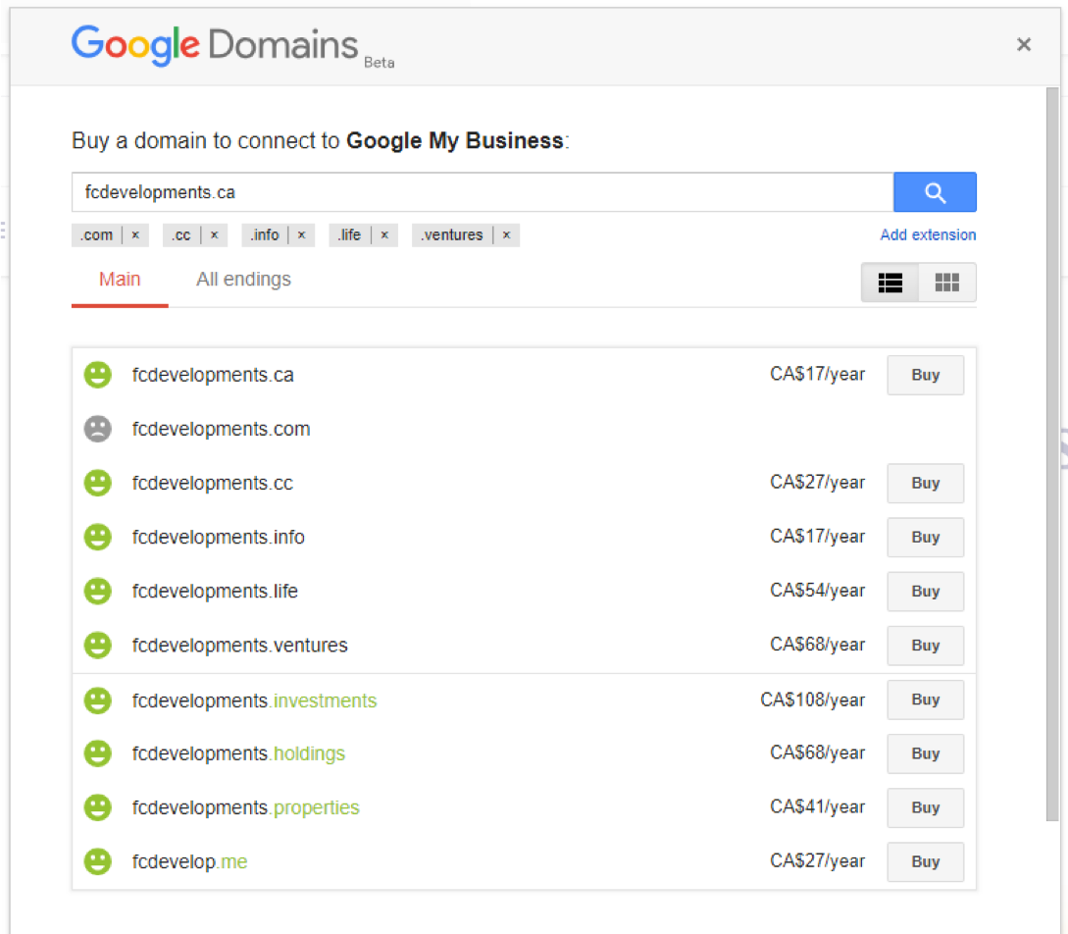Switch to grid view layout
This screenshot has width=1068, height=934.
pos(946,283)
